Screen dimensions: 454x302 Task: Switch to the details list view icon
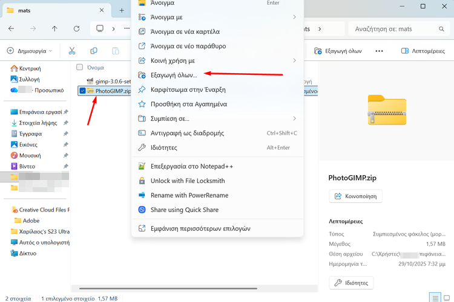435,297
